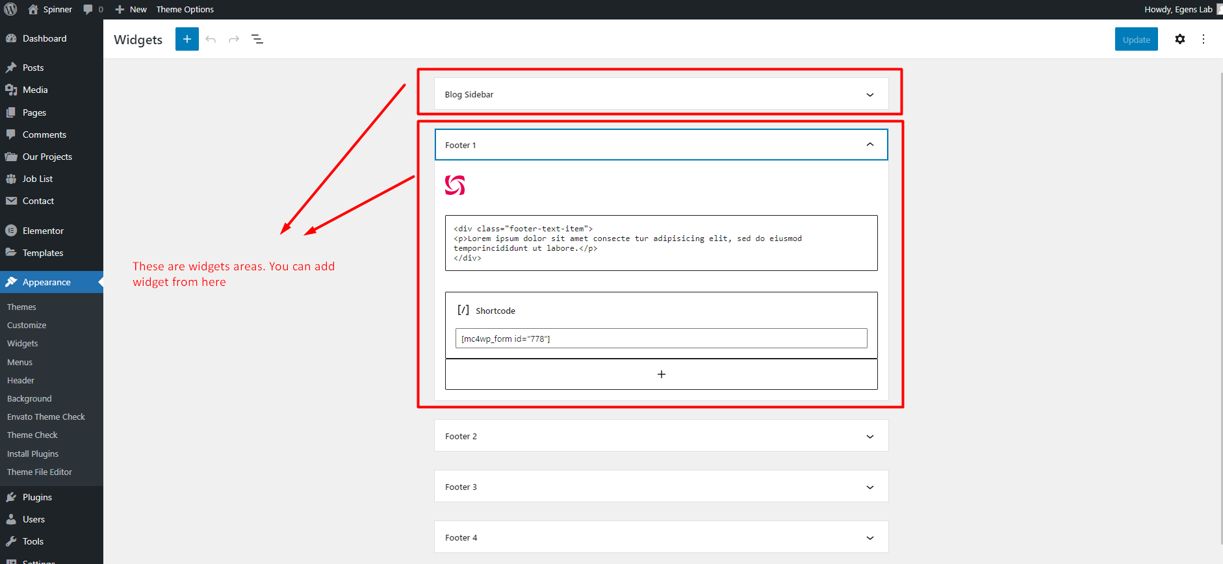
Task: Open Theme File Editor link
Action: [x=40, y=472]
